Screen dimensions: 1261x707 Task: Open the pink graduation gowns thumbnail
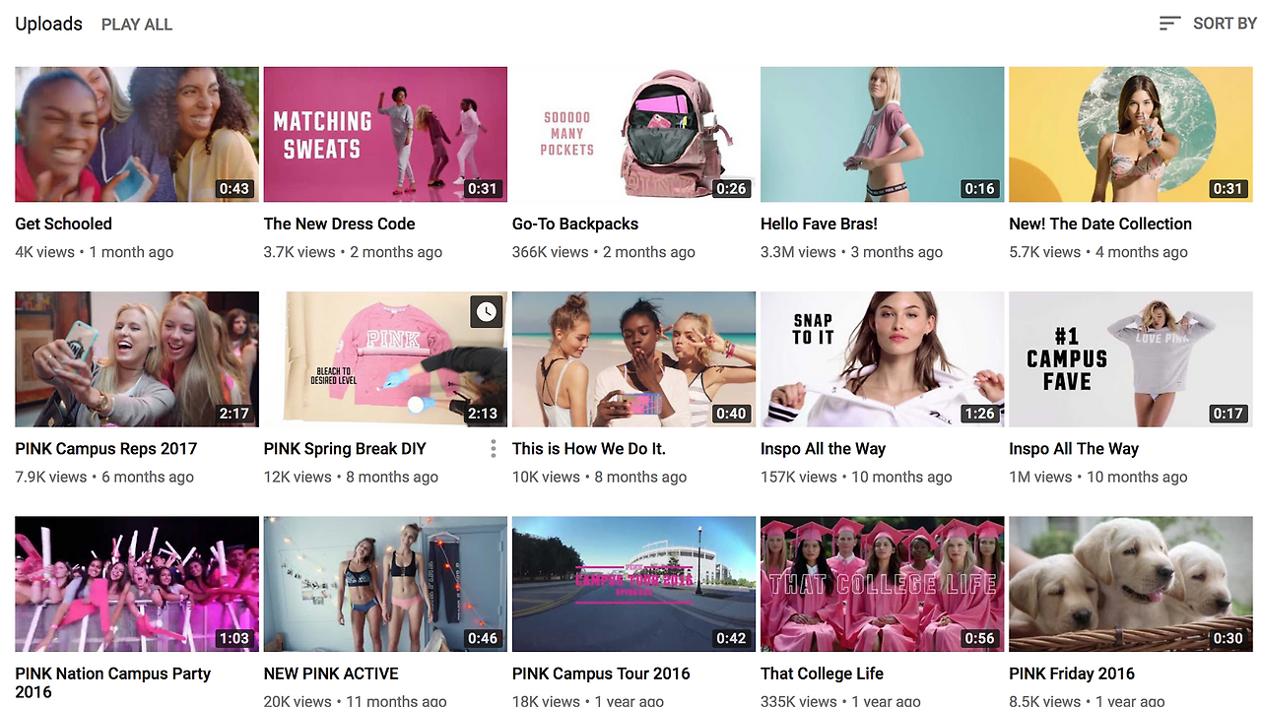882,584
